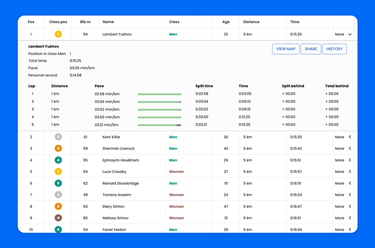This screenshot has height=248, width=375.
Task: Click Farrel Yeldon's class position 6 badge
Action: tap(58, 230)
